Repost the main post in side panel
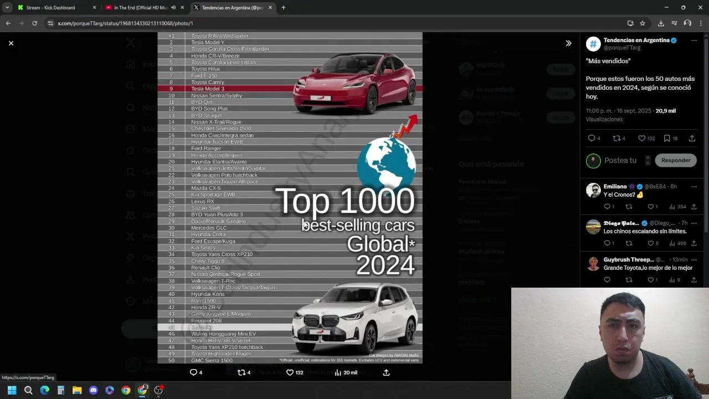The image size is (709, 399). pos(616,138)
